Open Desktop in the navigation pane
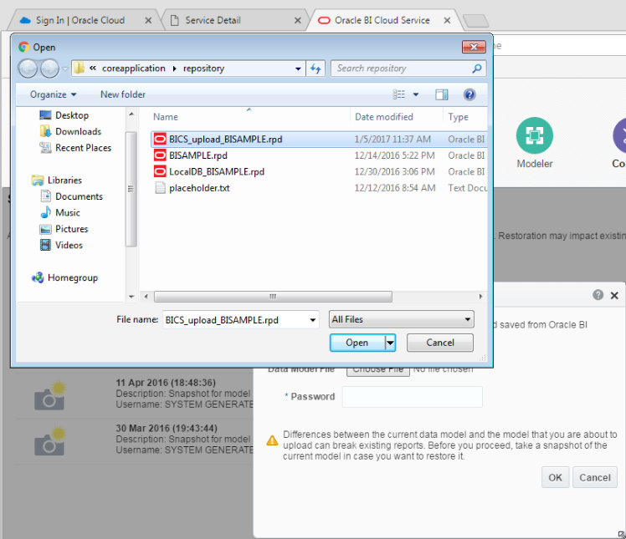626x539 pixels. (x=64, y=115)
